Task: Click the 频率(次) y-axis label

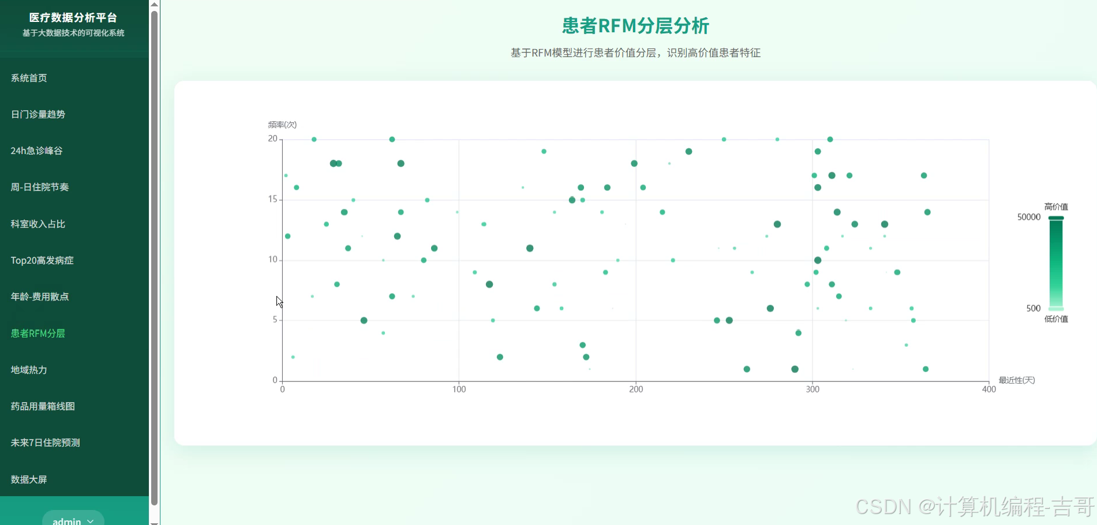Action: click(x=282, y=125)
